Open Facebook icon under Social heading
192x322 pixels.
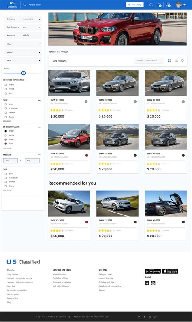point(147,283)
